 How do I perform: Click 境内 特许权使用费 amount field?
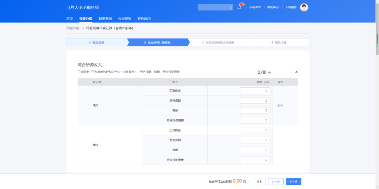coord(255,121)
